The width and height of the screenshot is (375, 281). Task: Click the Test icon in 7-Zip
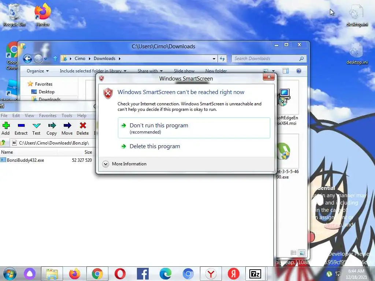click(36, 125)
